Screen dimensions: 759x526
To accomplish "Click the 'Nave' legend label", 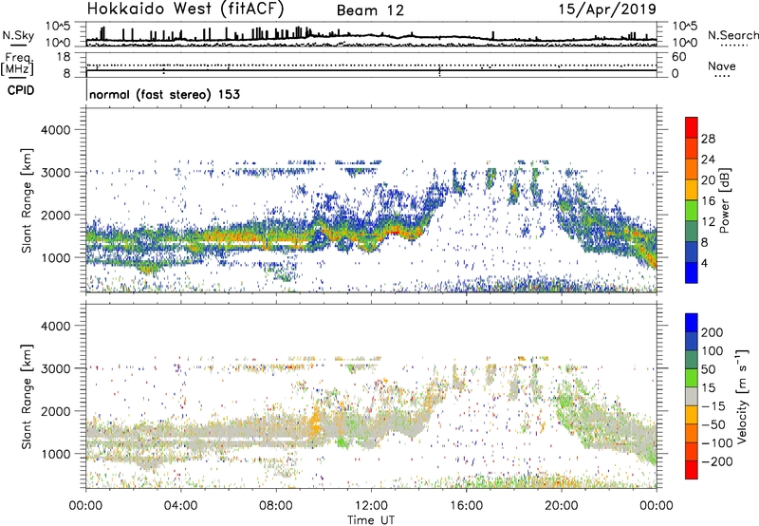I will coord(721,66).
